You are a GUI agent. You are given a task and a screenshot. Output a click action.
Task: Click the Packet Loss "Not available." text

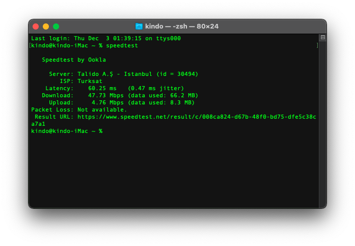(x=102, y=110)
